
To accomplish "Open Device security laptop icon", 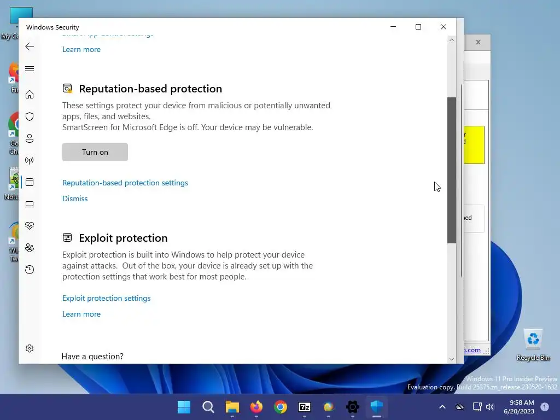I will (30, 204).
